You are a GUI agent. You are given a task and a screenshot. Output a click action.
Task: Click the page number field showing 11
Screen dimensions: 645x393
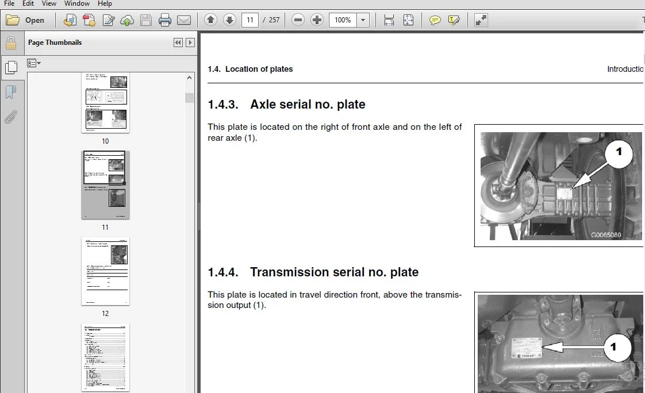[249, 20]
